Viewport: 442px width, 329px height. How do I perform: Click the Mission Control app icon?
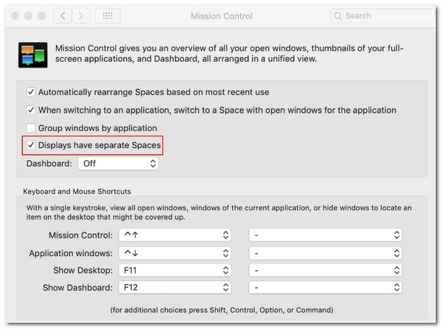pos(33,55)
